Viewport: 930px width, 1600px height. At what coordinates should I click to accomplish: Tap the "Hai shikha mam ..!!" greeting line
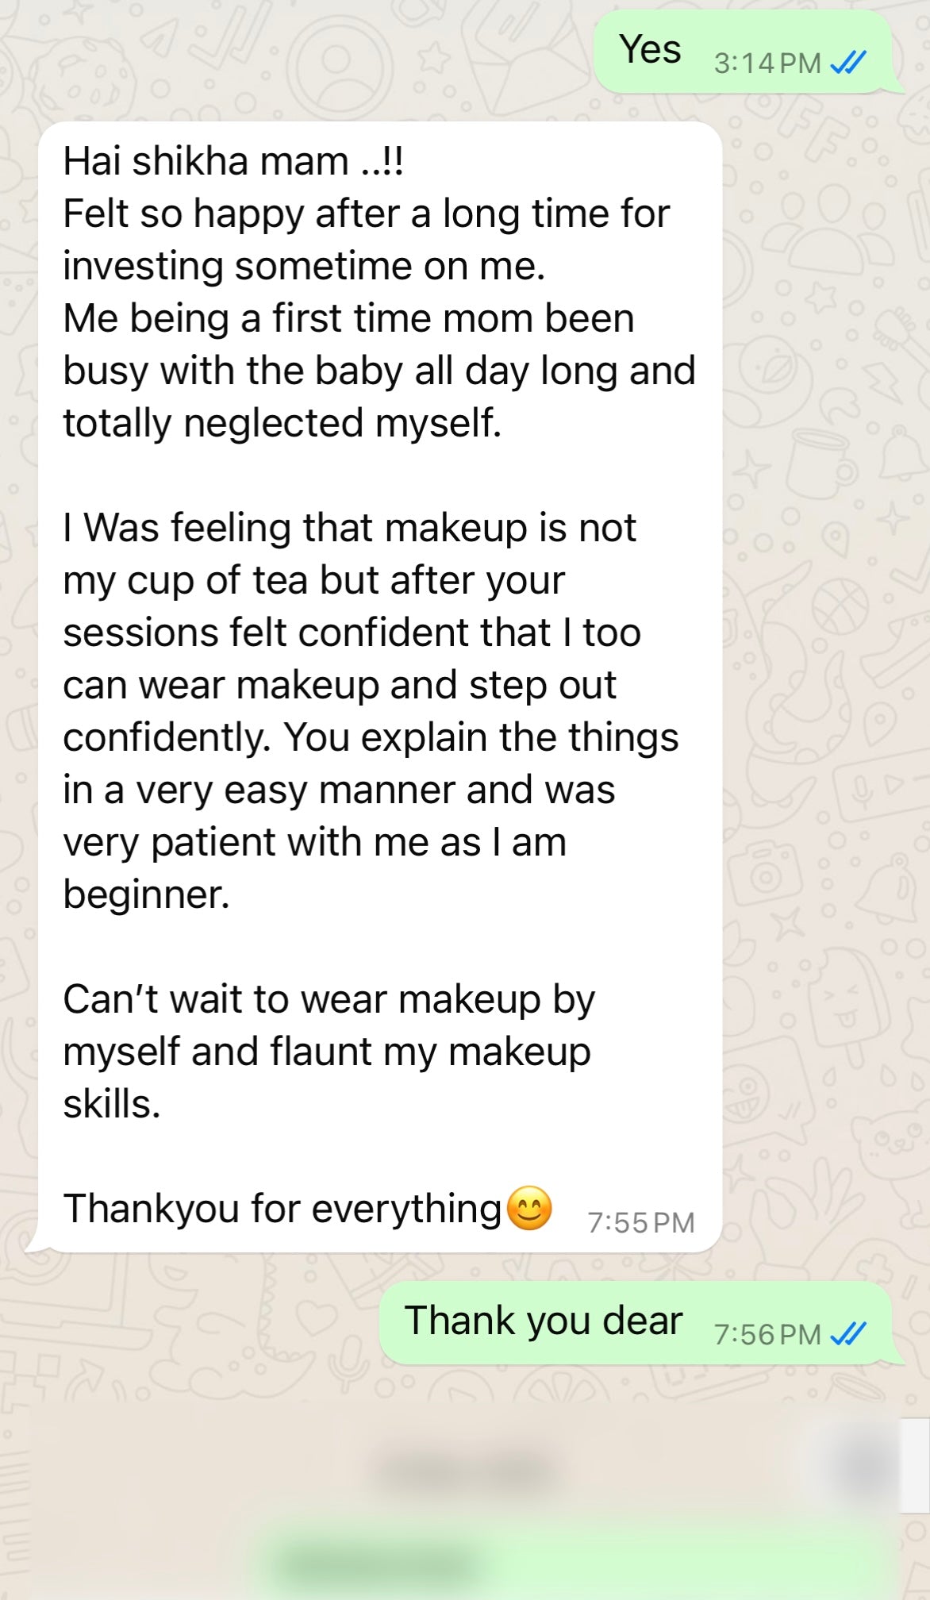(x=233, y=161)
